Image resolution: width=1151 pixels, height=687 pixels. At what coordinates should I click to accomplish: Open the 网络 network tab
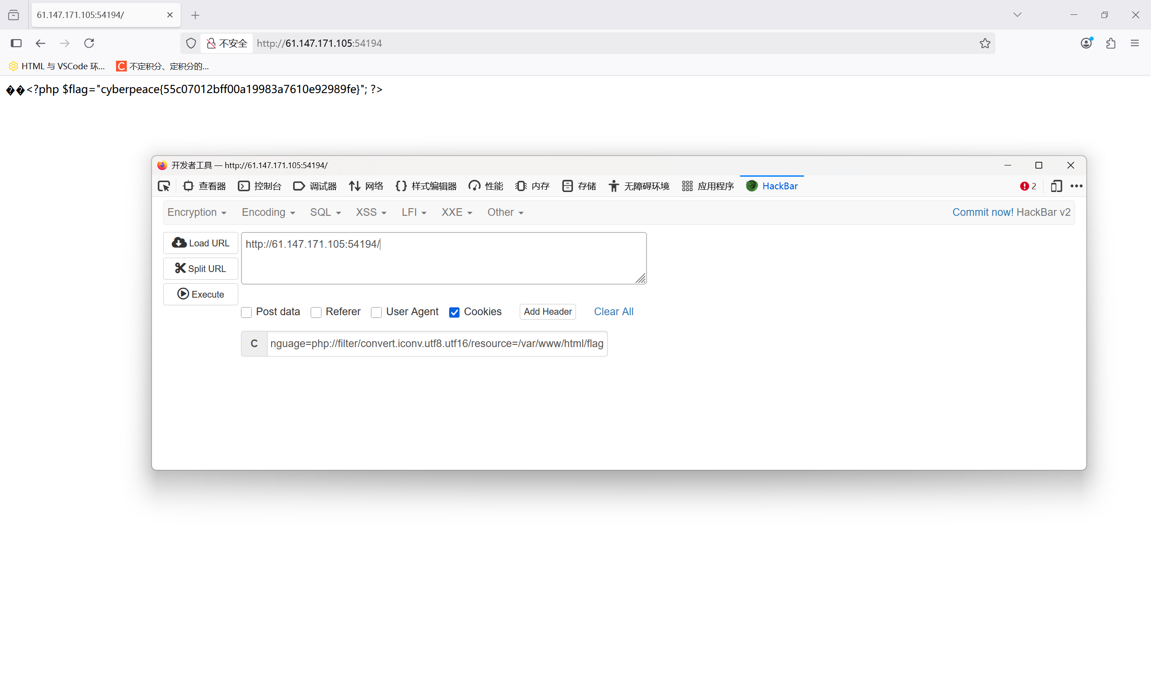click(x=366, y=186)
